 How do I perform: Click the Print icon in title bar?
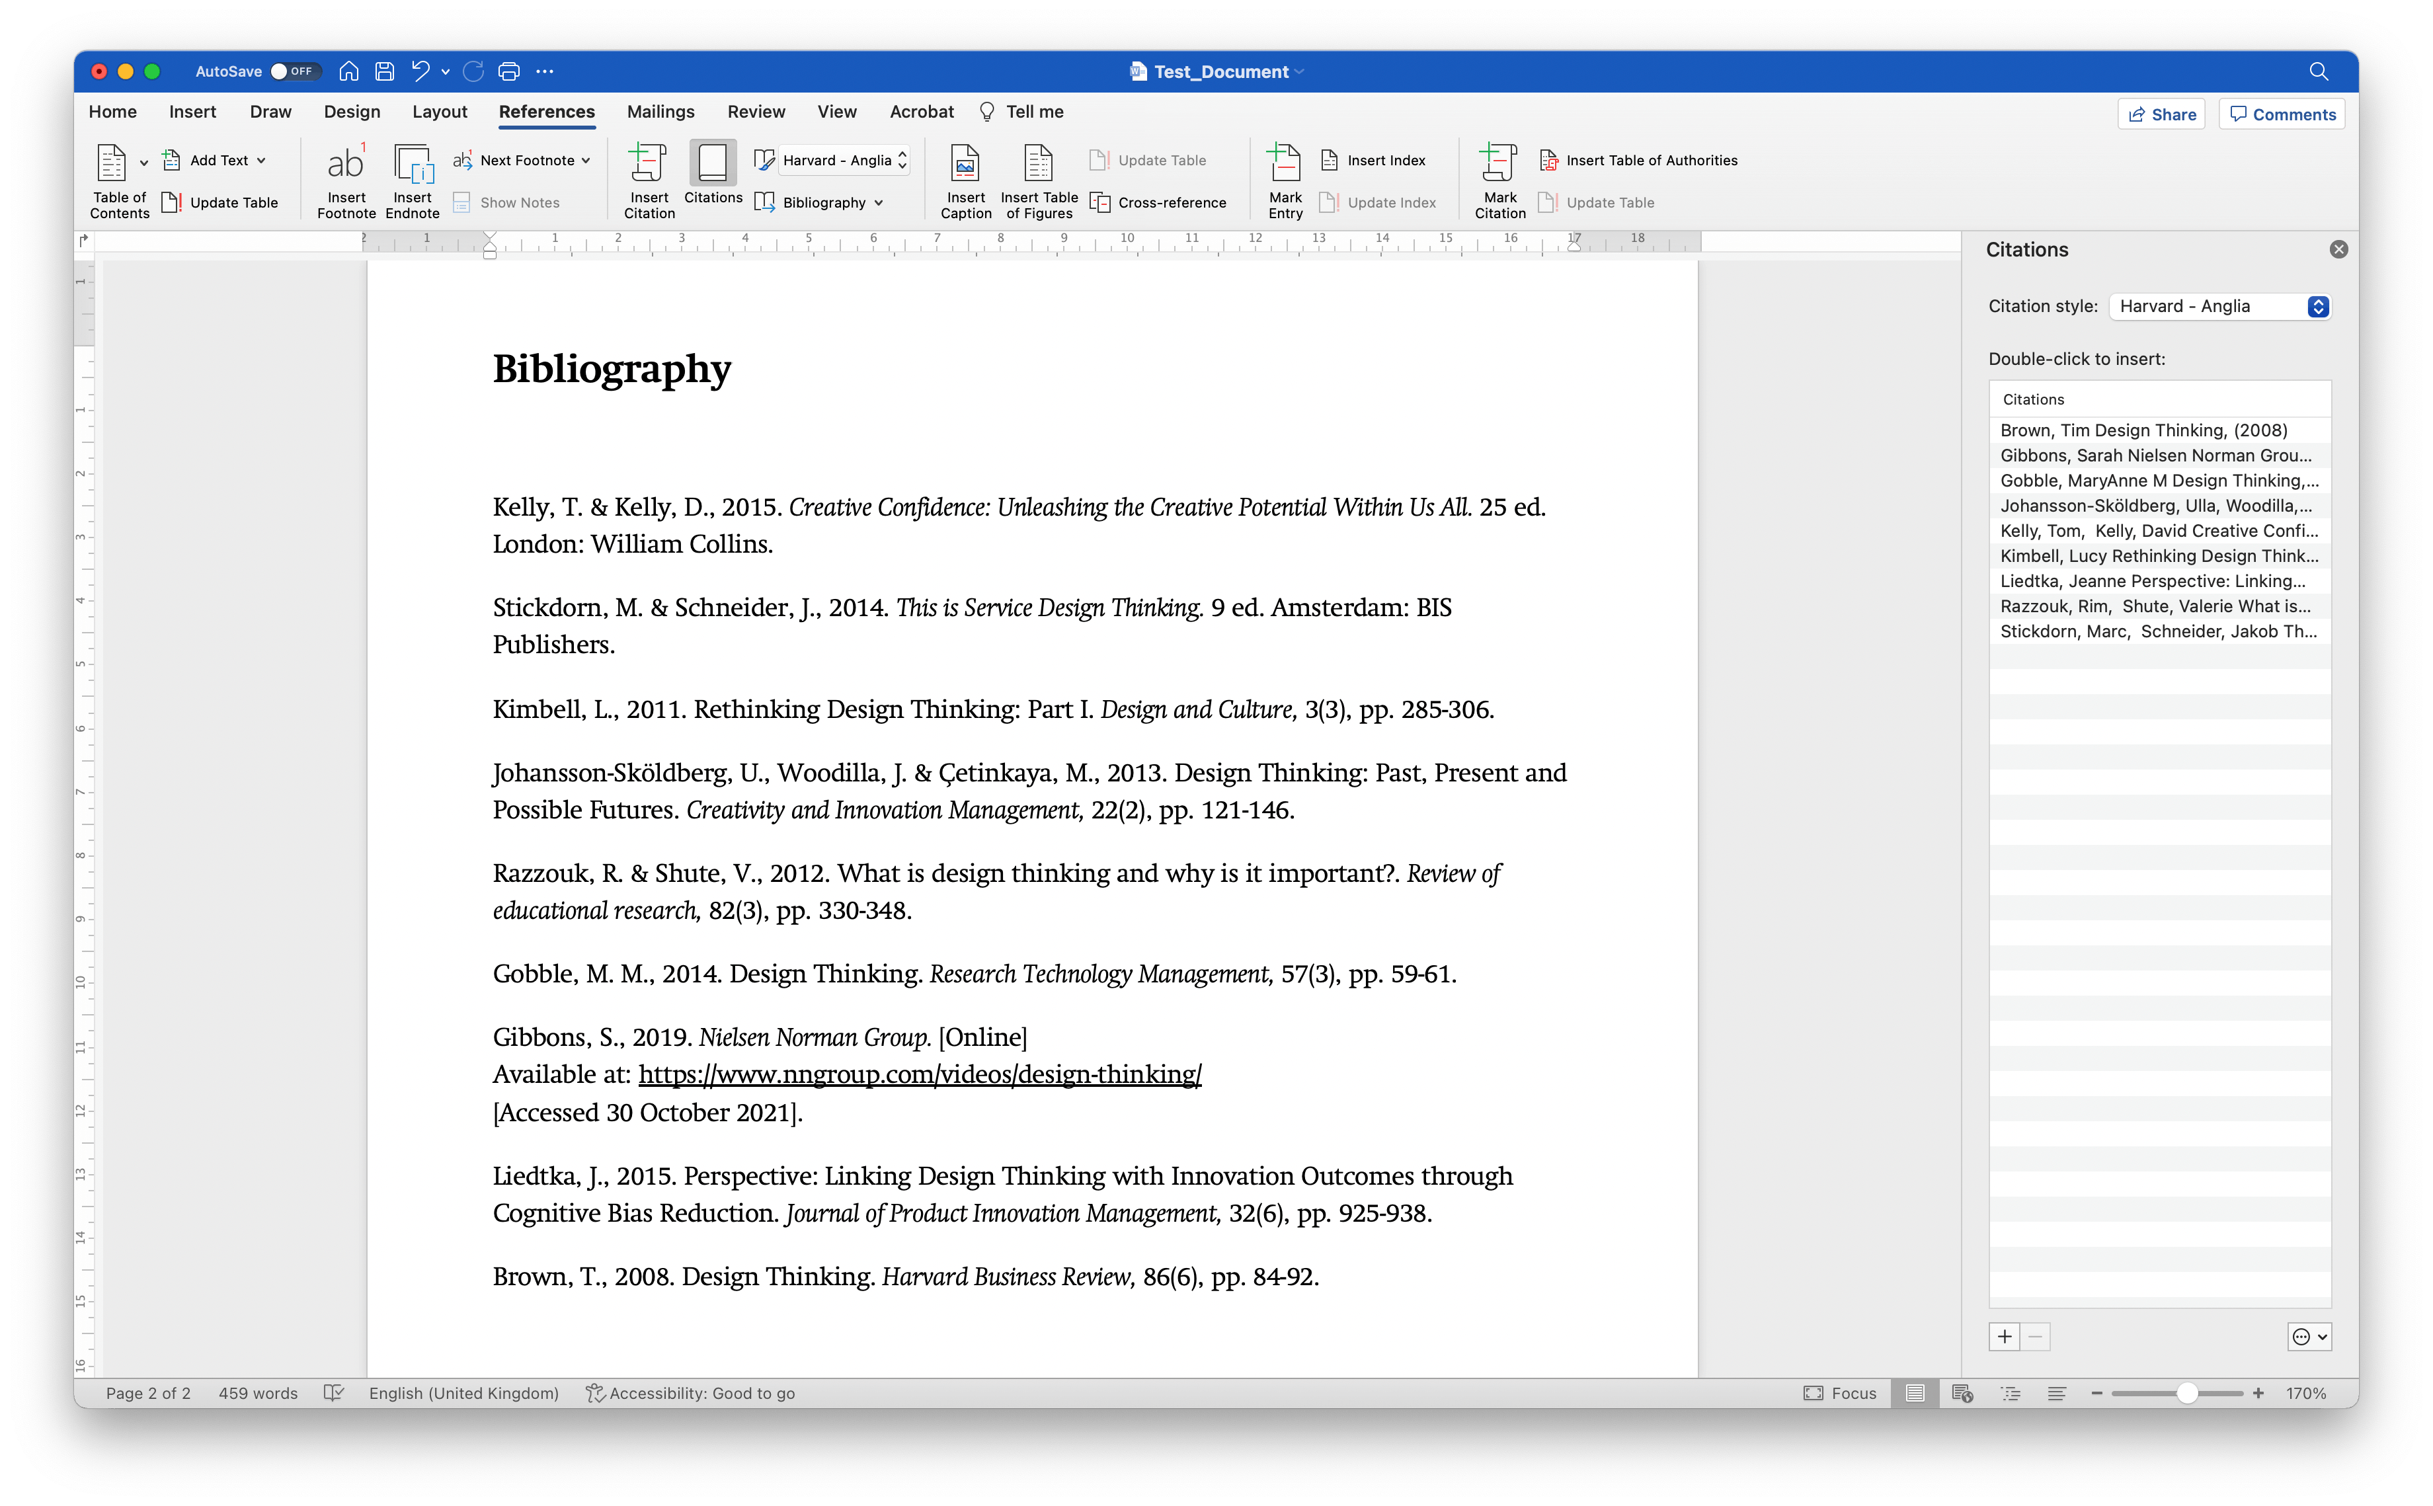509,71
